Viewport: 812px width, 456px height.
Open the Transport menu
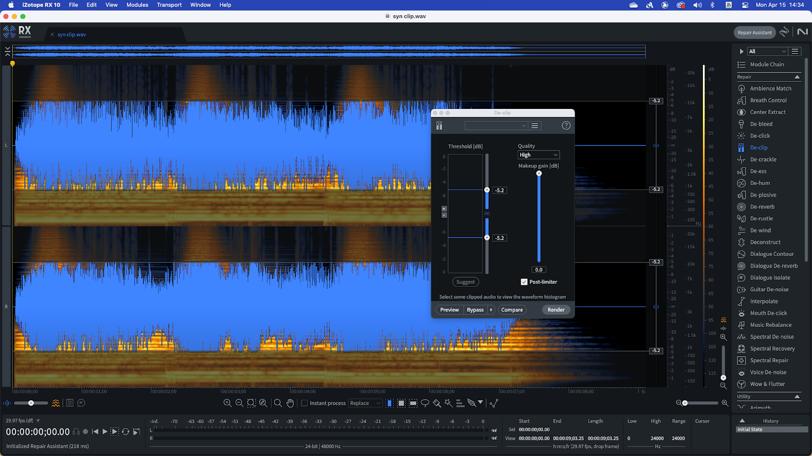point(169,5)
